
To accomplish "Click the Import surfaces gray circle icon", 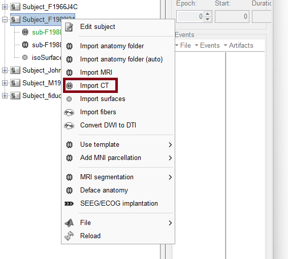I will click(x=69, y=99).
